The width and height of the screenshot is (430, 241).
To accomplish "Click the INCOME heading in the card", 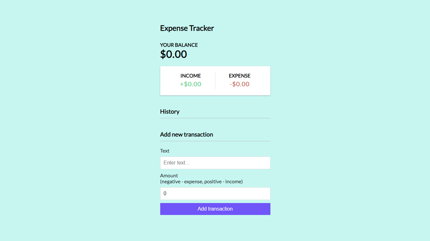I will pyautogui.click(x=190, y=76).
